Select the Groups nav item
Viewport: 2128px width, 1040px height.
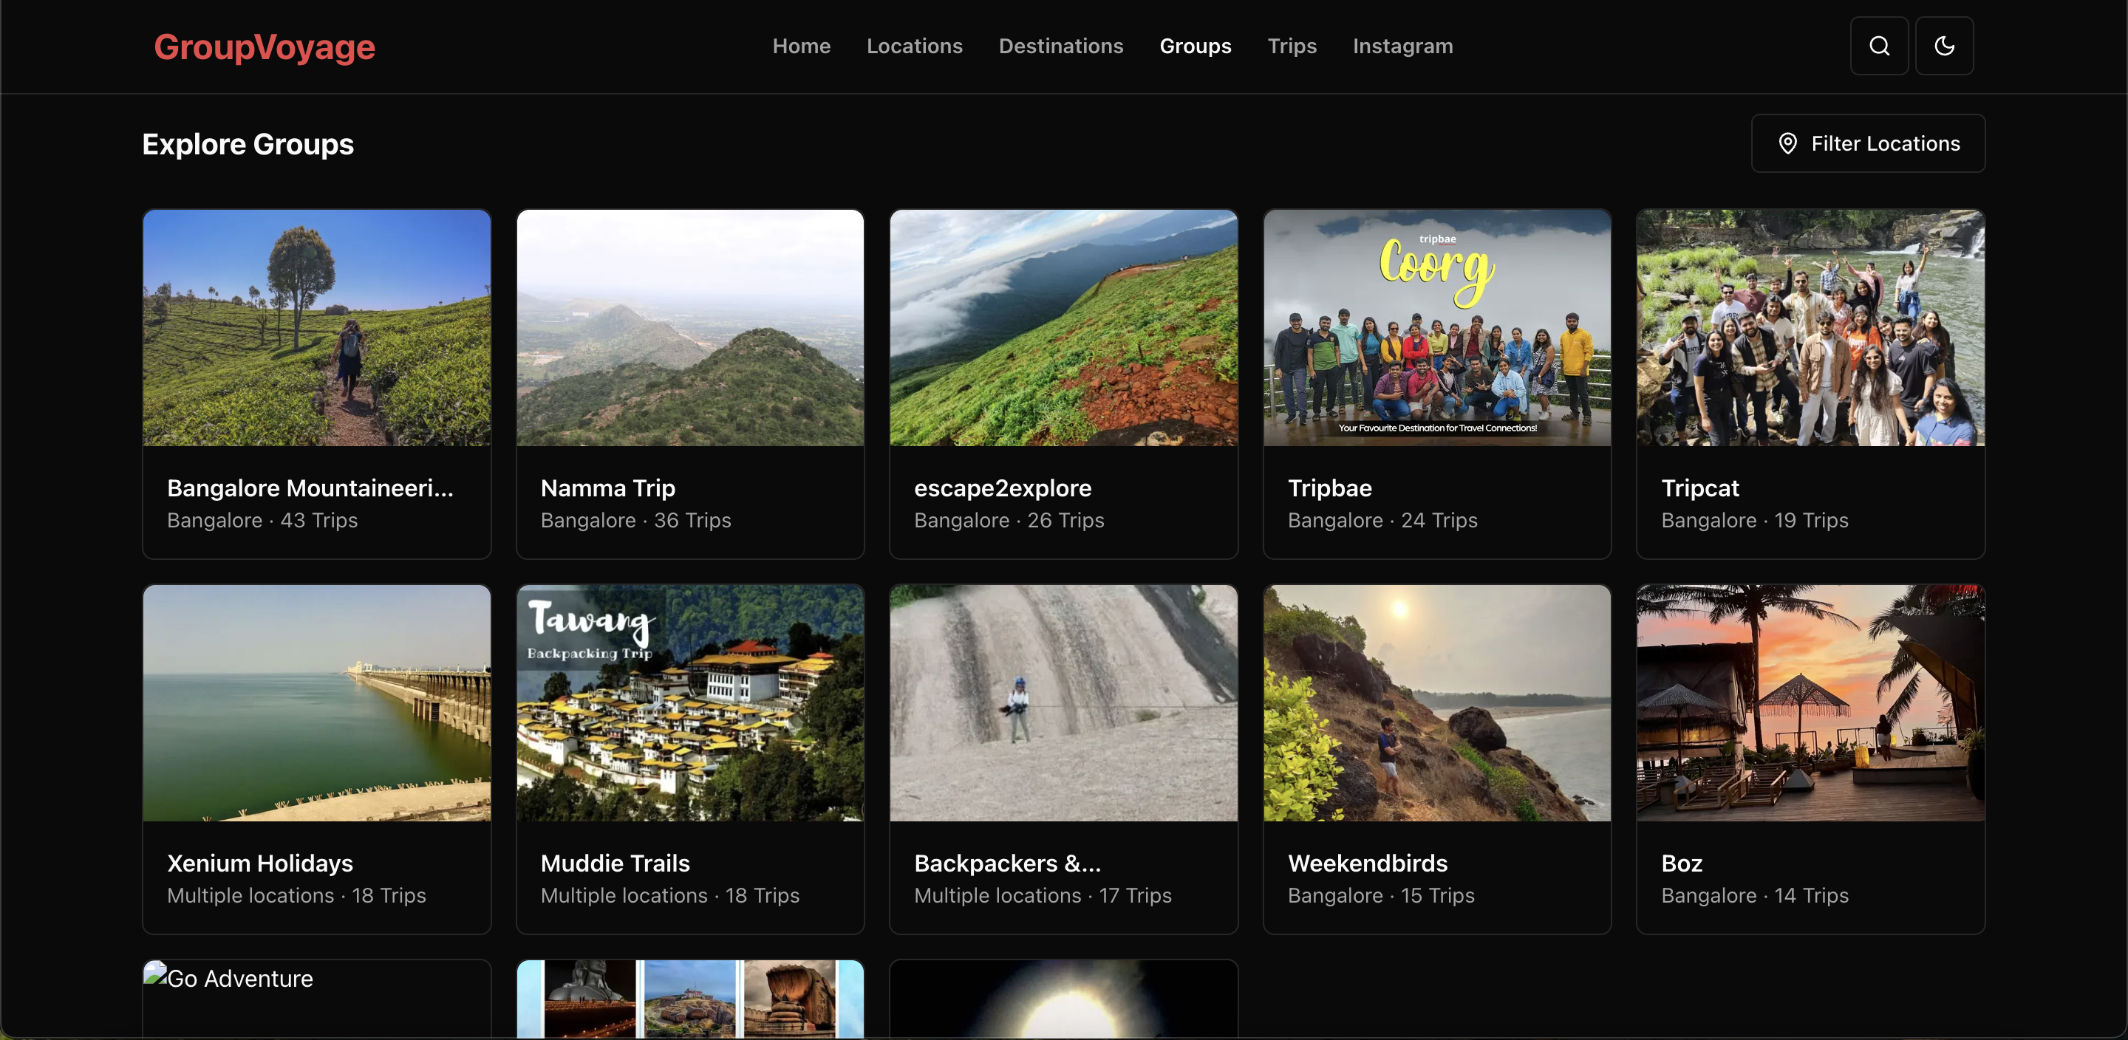(x=1195, y=47)
